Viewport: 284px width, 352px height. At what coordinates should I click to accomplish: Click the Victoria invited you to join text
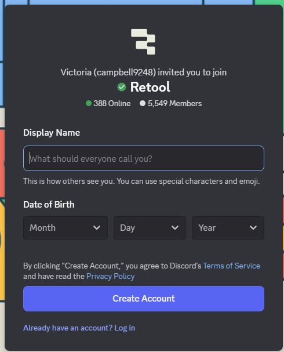144,72
